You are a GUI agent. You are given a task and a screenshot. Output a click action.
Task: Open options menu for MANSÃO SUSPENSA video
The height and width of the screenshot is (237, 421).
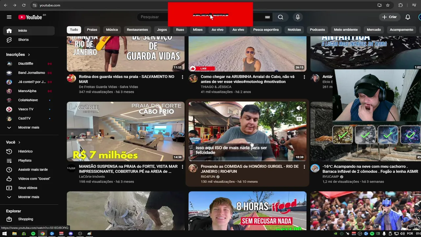[x=182, y=167]
